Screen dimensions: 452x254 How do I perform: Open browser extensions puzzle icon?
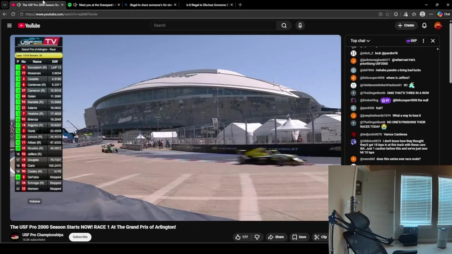(x=396, y=14)
